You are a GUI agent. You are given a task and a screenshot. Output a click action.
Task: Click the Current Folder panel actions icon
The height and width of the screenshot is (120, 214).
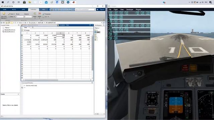(19, 25)
